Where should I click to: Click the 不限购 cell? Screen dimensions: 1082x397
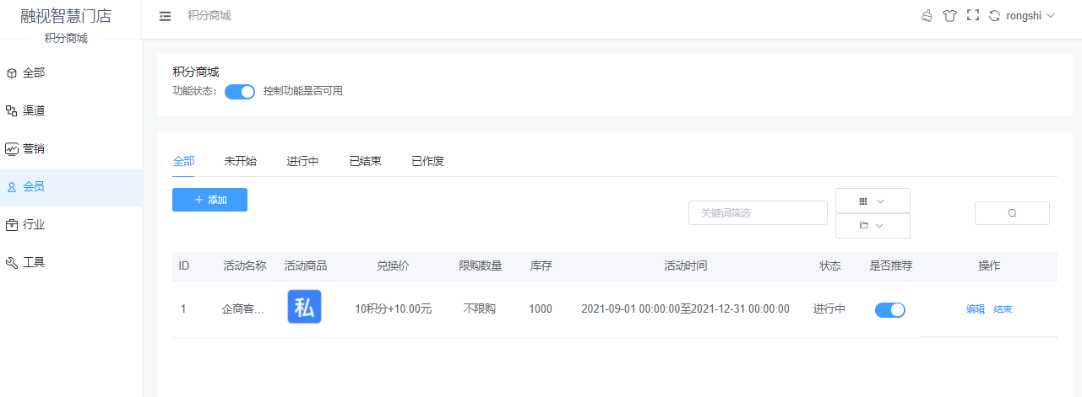[480, 309]
